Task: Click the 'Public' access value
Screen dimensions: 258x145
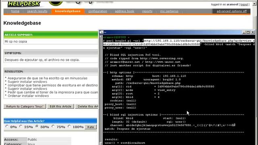Action: coord(32,139)
